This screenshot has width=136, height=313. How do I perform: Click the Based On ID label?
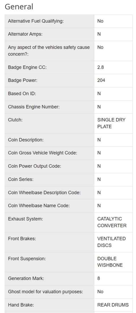tap(22, 94)
